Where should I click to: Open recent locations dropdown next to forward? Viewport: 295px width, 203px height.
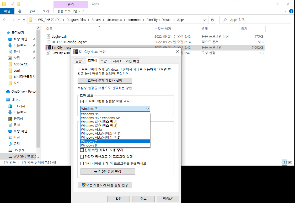[x=19, y=20]
